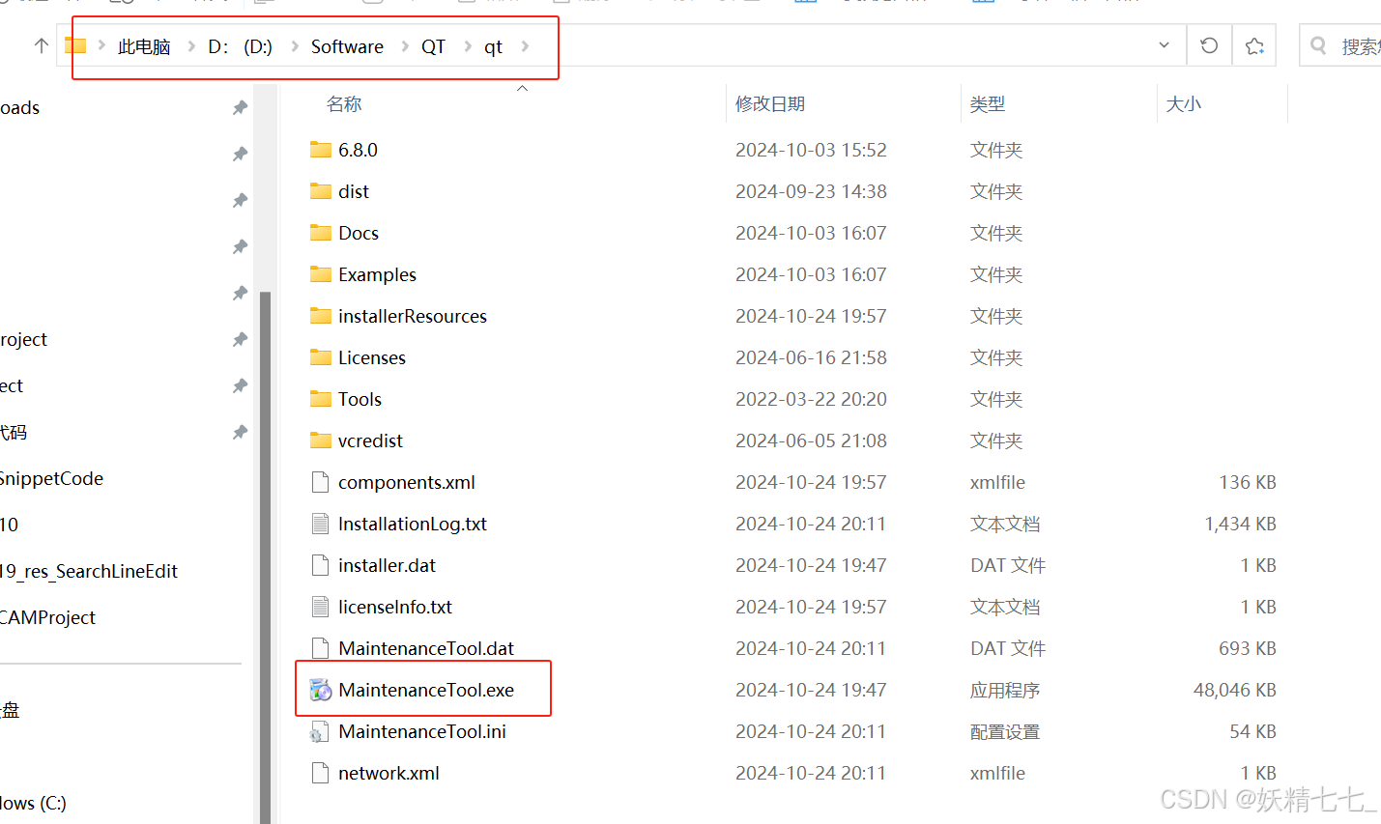1381x824 pixels.
Task: Select the file name installerResources
Action: click(413, 316)
